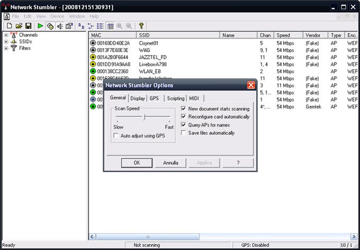
Task: Toggle the MIDI speaker icon in toolbar
Action: [x=60, y=26]
